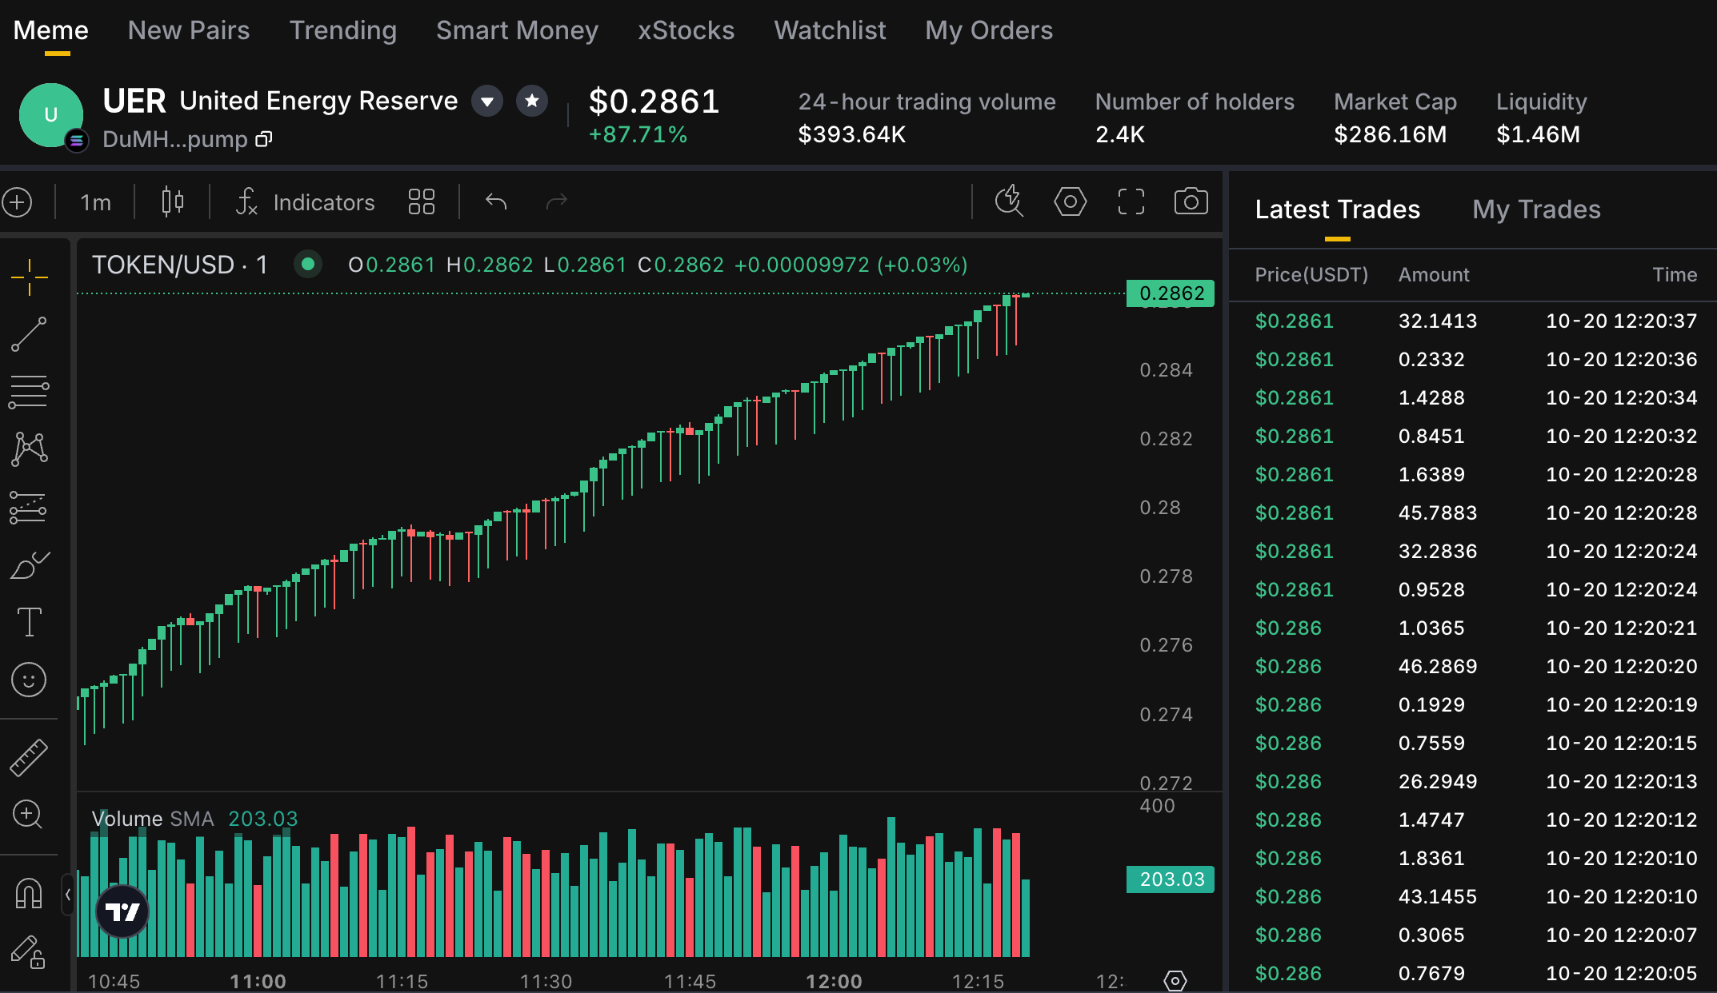Open the New Pairs tab
The height and width of the screenshot is (993, 1717).
click(x=189, y=30)
